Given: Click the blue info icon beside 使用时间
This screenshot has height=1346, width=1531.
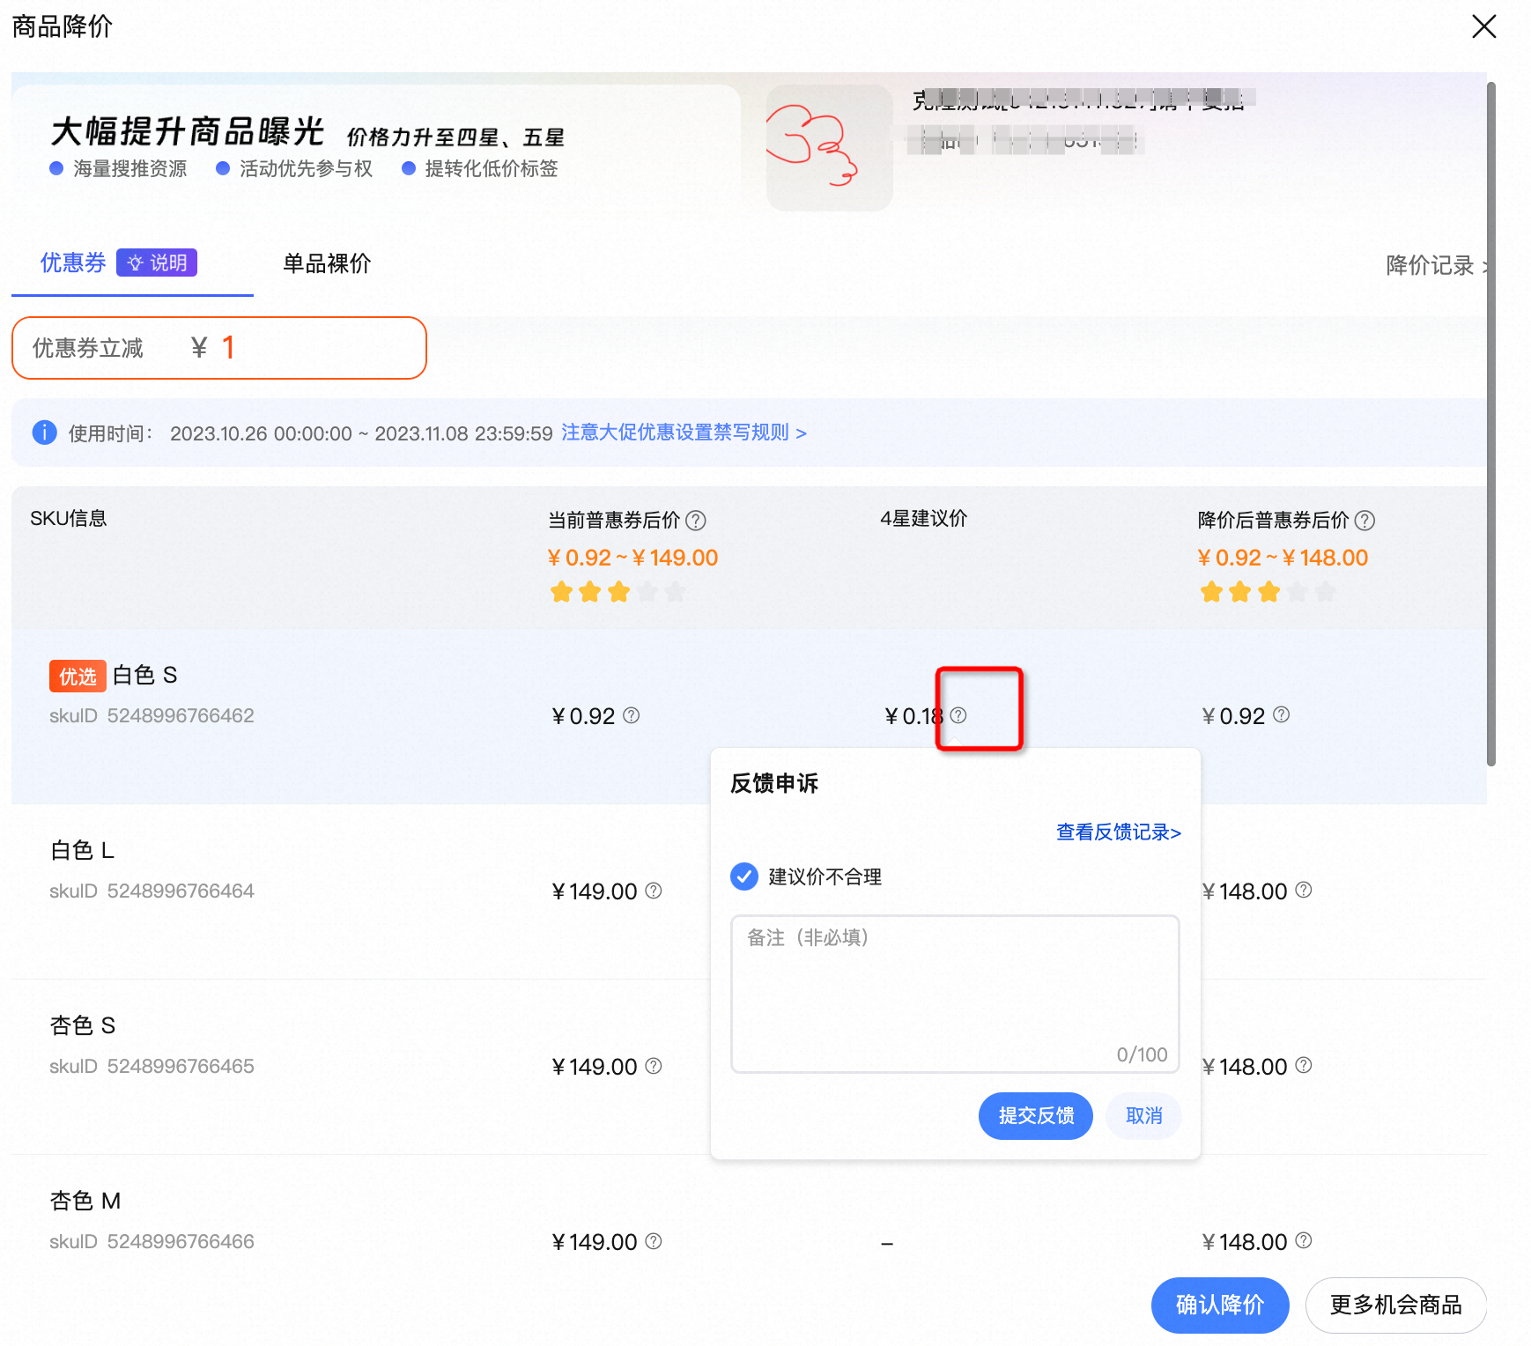Looking at the screenshot, I should [x=44, y=433].
